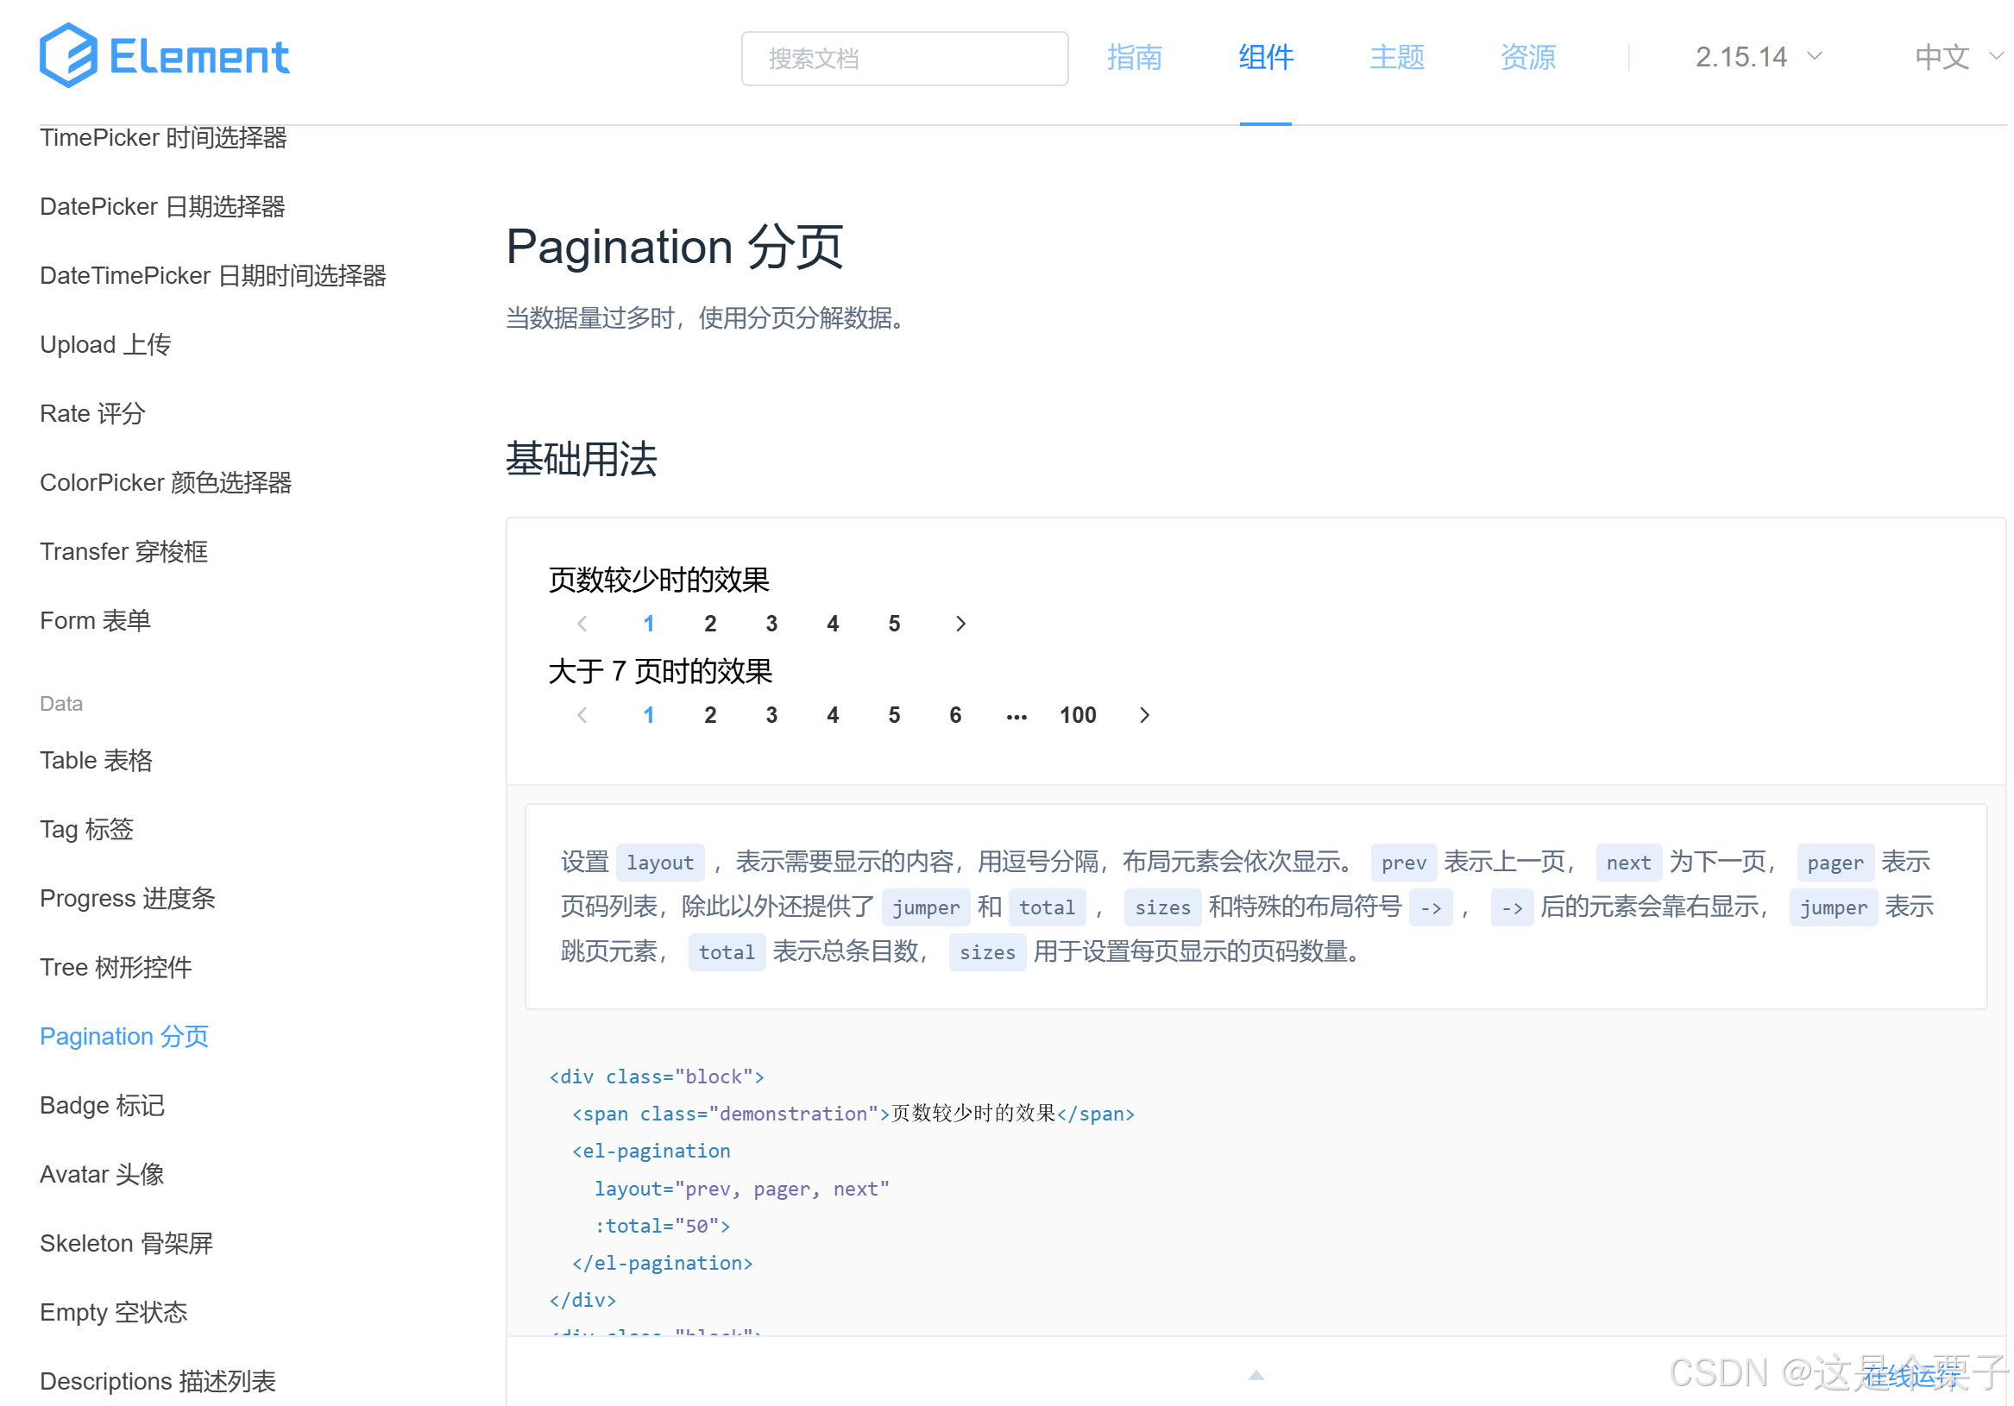Open Upload 上传 in sidebar
The image size is (2014, 1406).
click(x=105, y=345)
